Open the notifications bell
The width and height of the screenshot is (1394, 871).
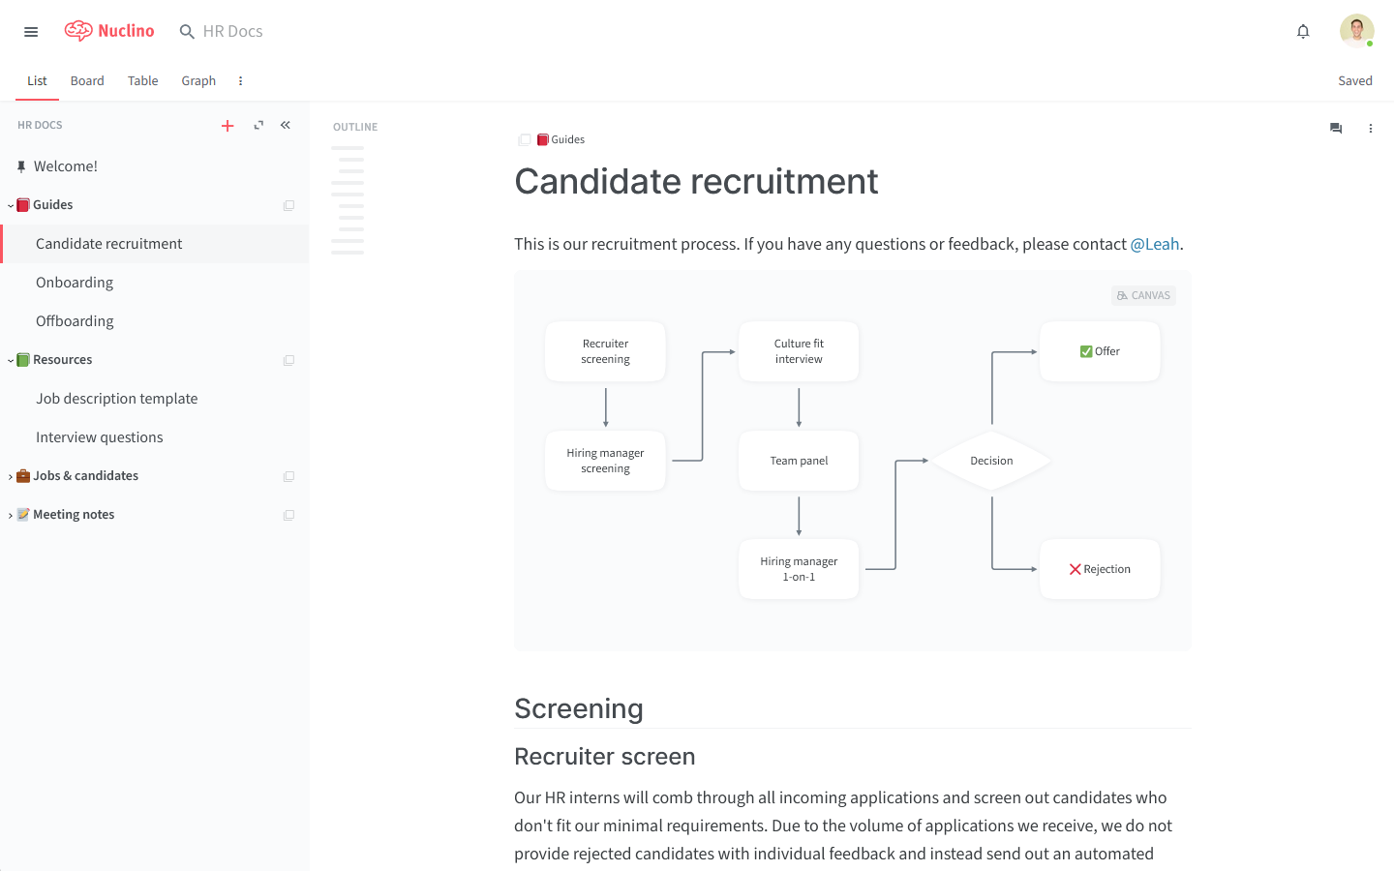tap(1303, 32)
